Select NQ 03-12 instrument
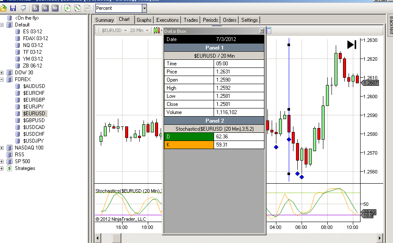 33,45
